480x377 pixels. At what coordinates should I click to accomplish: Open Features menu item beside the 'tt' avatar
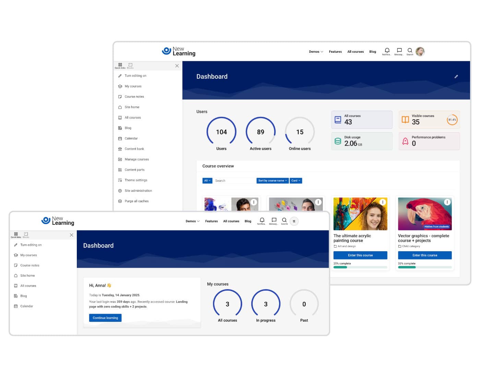[211, 221]
